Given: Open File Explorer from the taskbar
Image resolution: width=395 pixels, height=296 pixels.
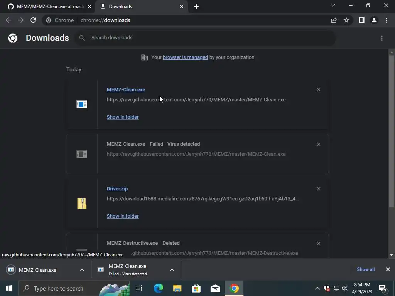Looking at the screenshot, I should pyautogui.click(x=177, y=288).
